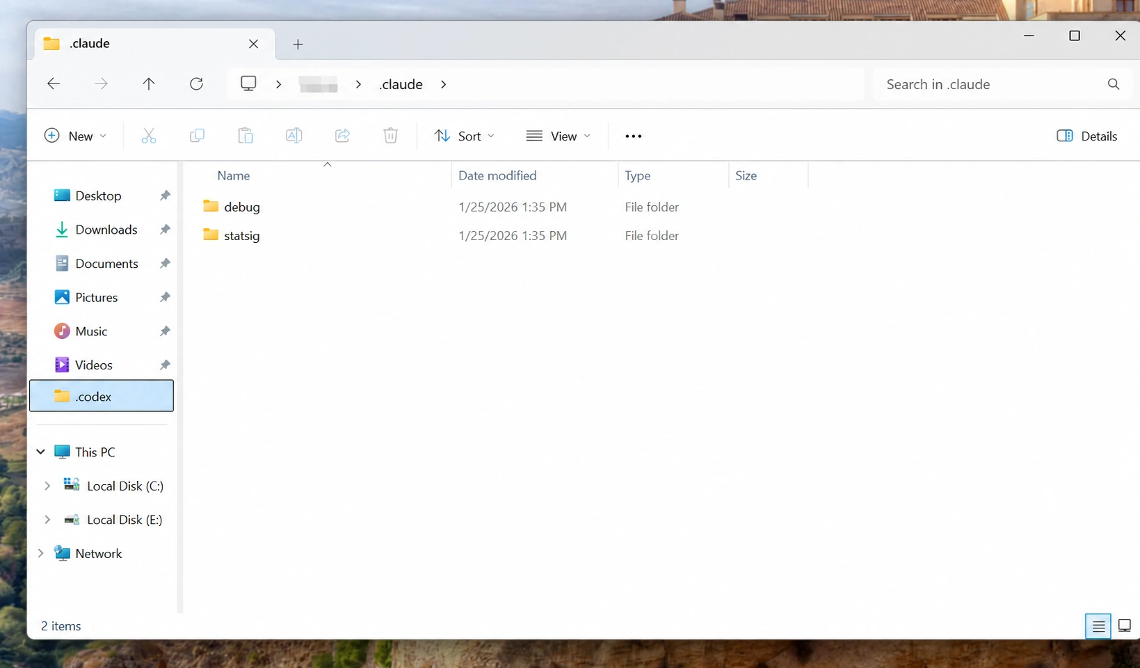
Task: Open the See more ellipsis menu
Action: pos(633,136)
